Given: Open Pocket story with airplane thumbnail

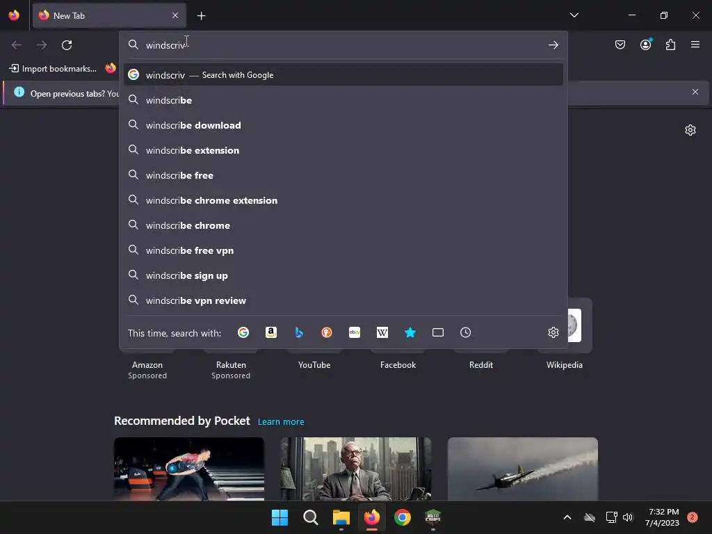Looking at the screenshot, I should click(x=523, y=469).
